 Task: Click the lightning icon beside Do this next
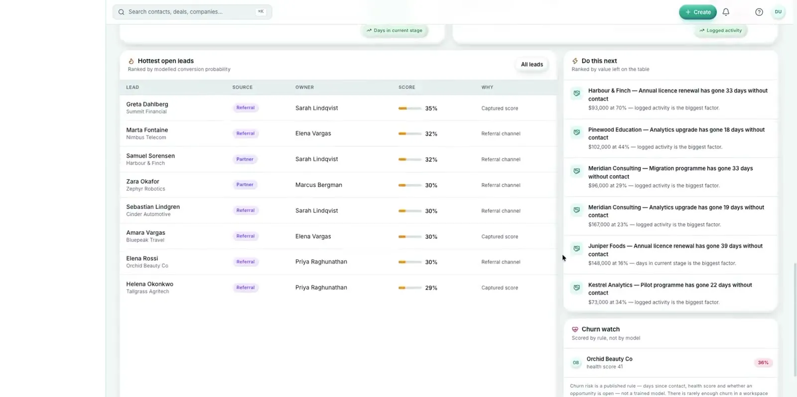click(575, 61)
